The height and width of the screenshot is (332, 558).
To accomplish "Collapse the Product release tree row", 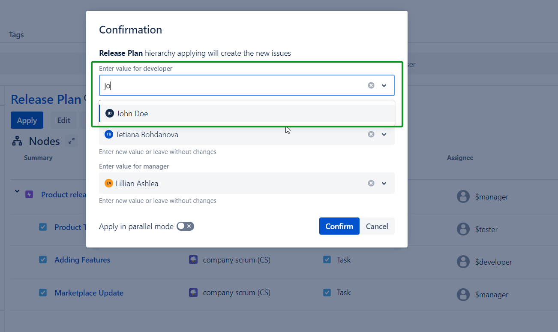I will (17, 192).
